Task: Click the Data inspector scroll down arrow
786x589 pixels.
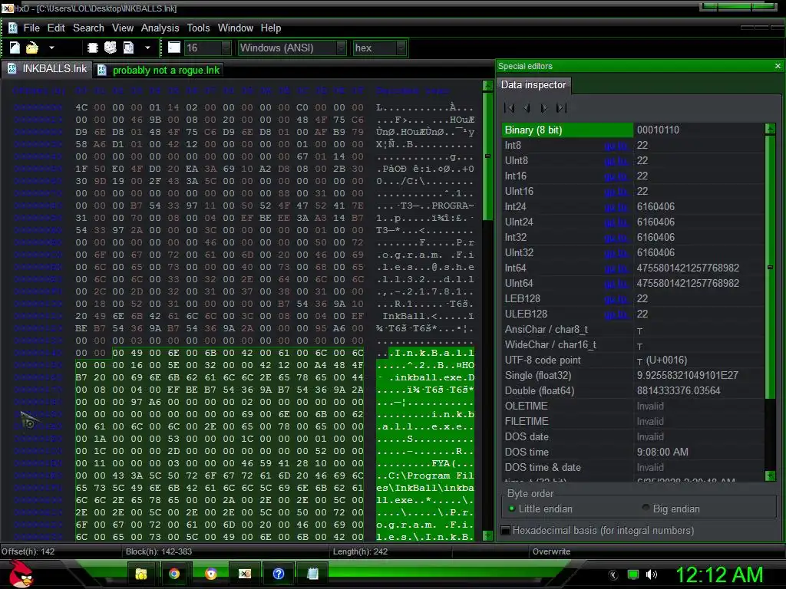Action: tap(771, 475)
